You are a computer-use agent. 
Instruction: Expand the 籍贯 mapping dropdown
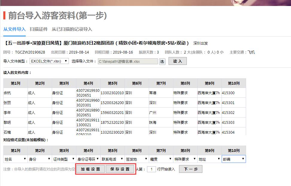(x=161, y=159)
